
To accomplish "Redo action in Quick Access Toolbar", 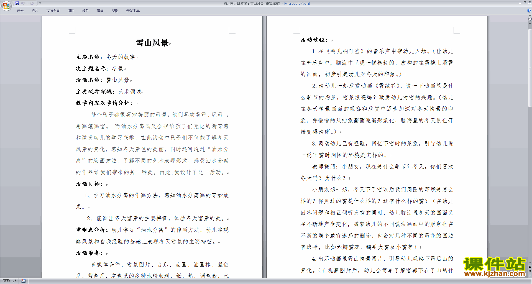I will (x=32, y=3).
